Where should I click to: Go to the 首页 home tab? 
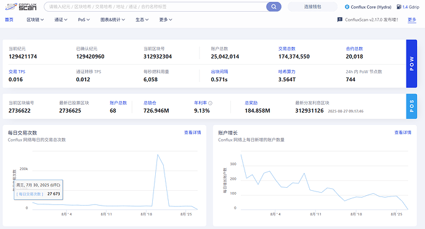click(9, 20)
